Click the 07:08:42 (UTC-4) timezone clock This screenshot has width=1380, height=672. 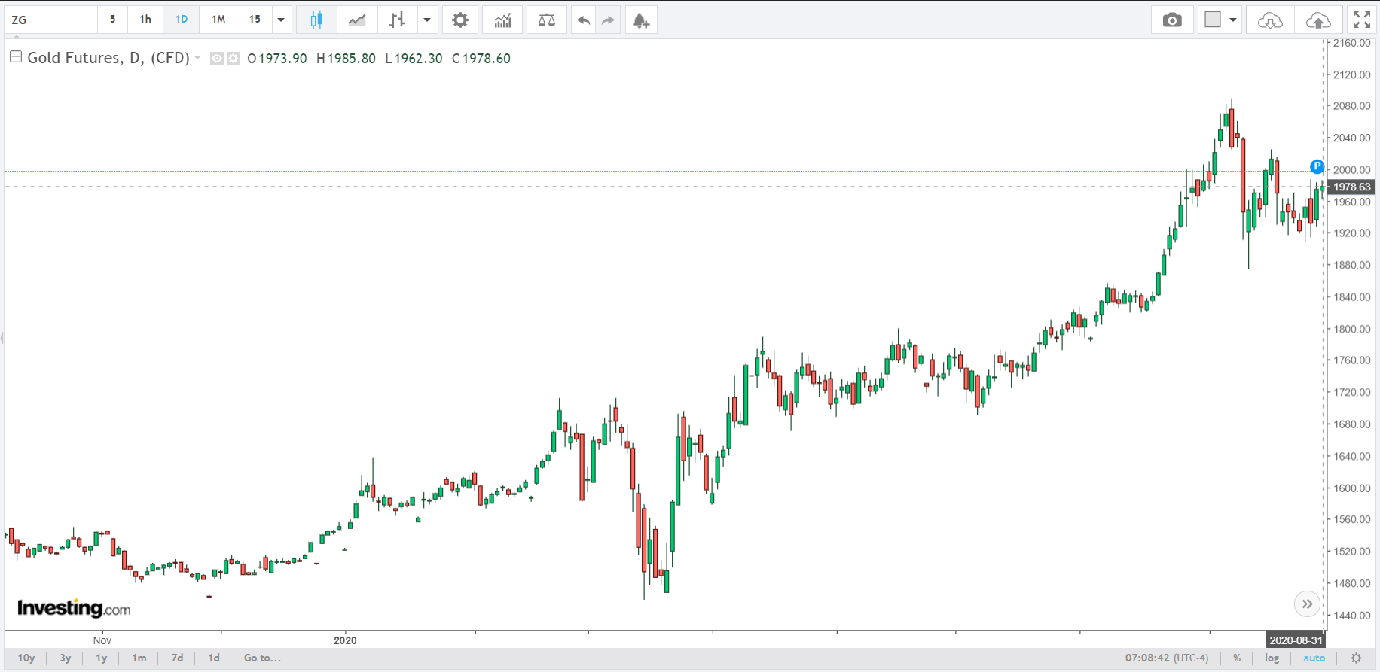point(1167,658)
